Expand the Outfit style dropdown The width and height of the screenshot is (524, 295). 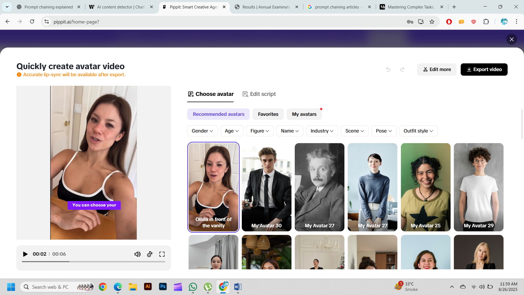(x=418, y=131)
